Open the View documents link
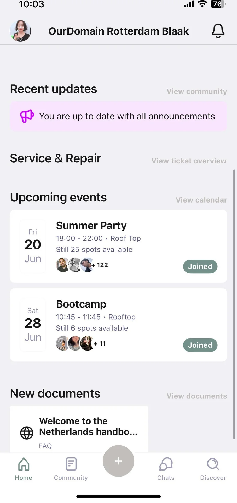The image size is (237, 503). pyautogui.click(x=197, y=396)
